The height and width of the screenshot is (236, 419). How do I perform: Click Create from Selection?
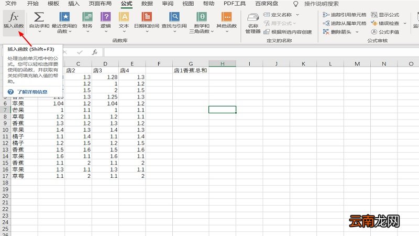[x=288, y=32]
